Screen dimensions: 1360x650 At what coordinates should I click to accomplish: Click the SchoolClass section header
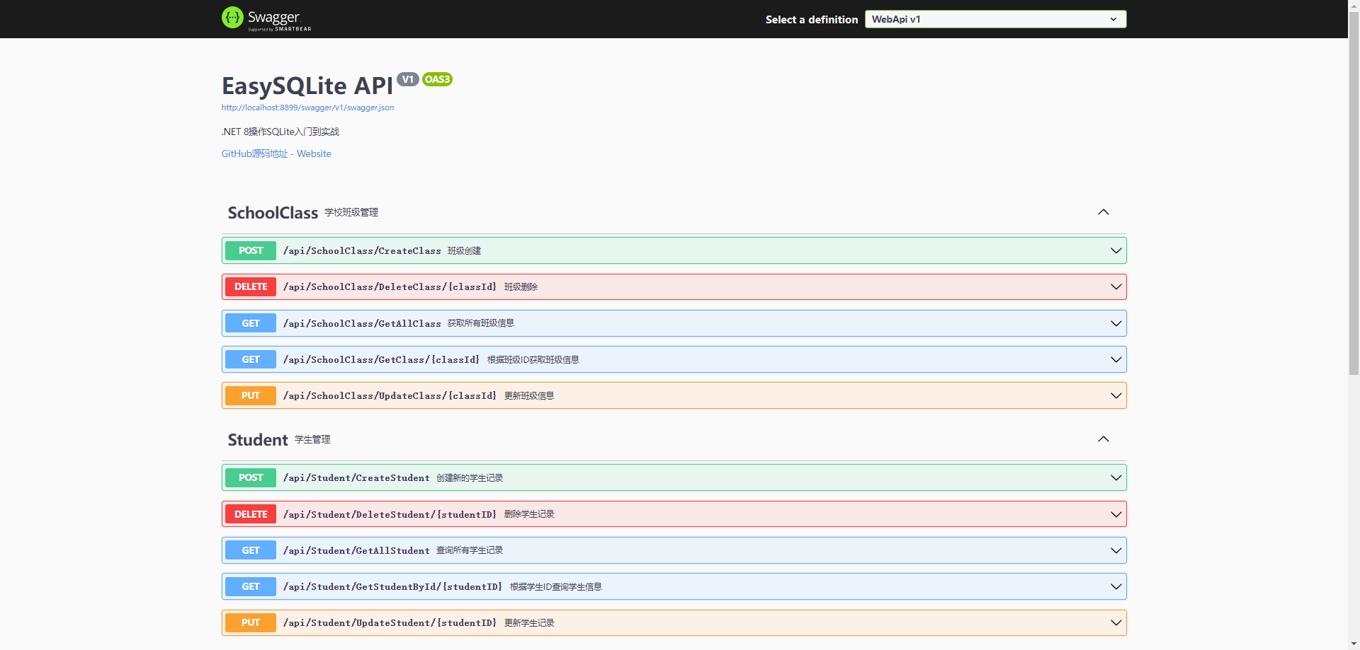click(x=272, y=212)
